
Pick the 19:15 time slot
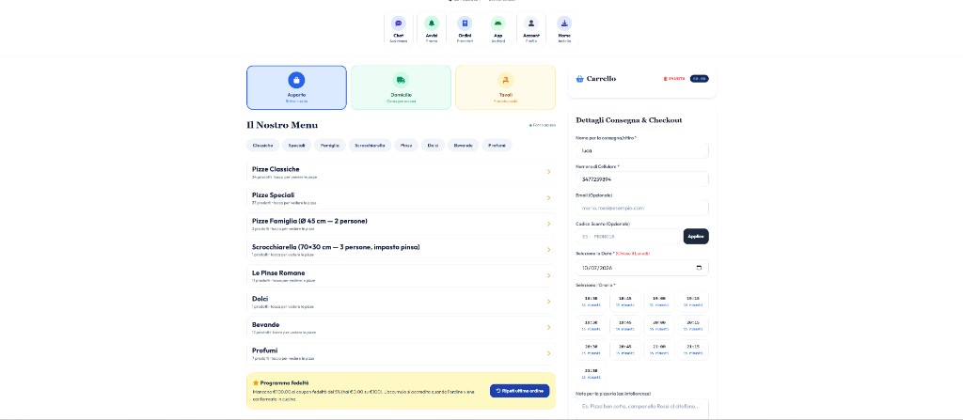(x=693, y=301)
